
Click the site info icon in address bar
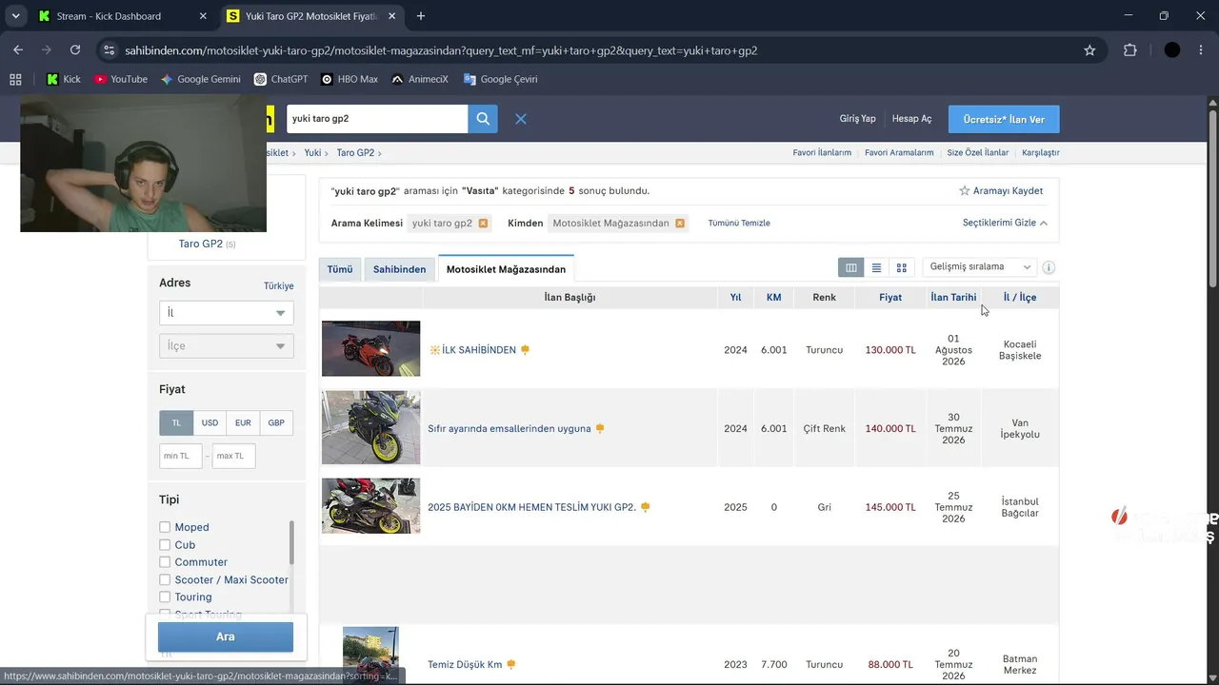click(x=109, y=50)
